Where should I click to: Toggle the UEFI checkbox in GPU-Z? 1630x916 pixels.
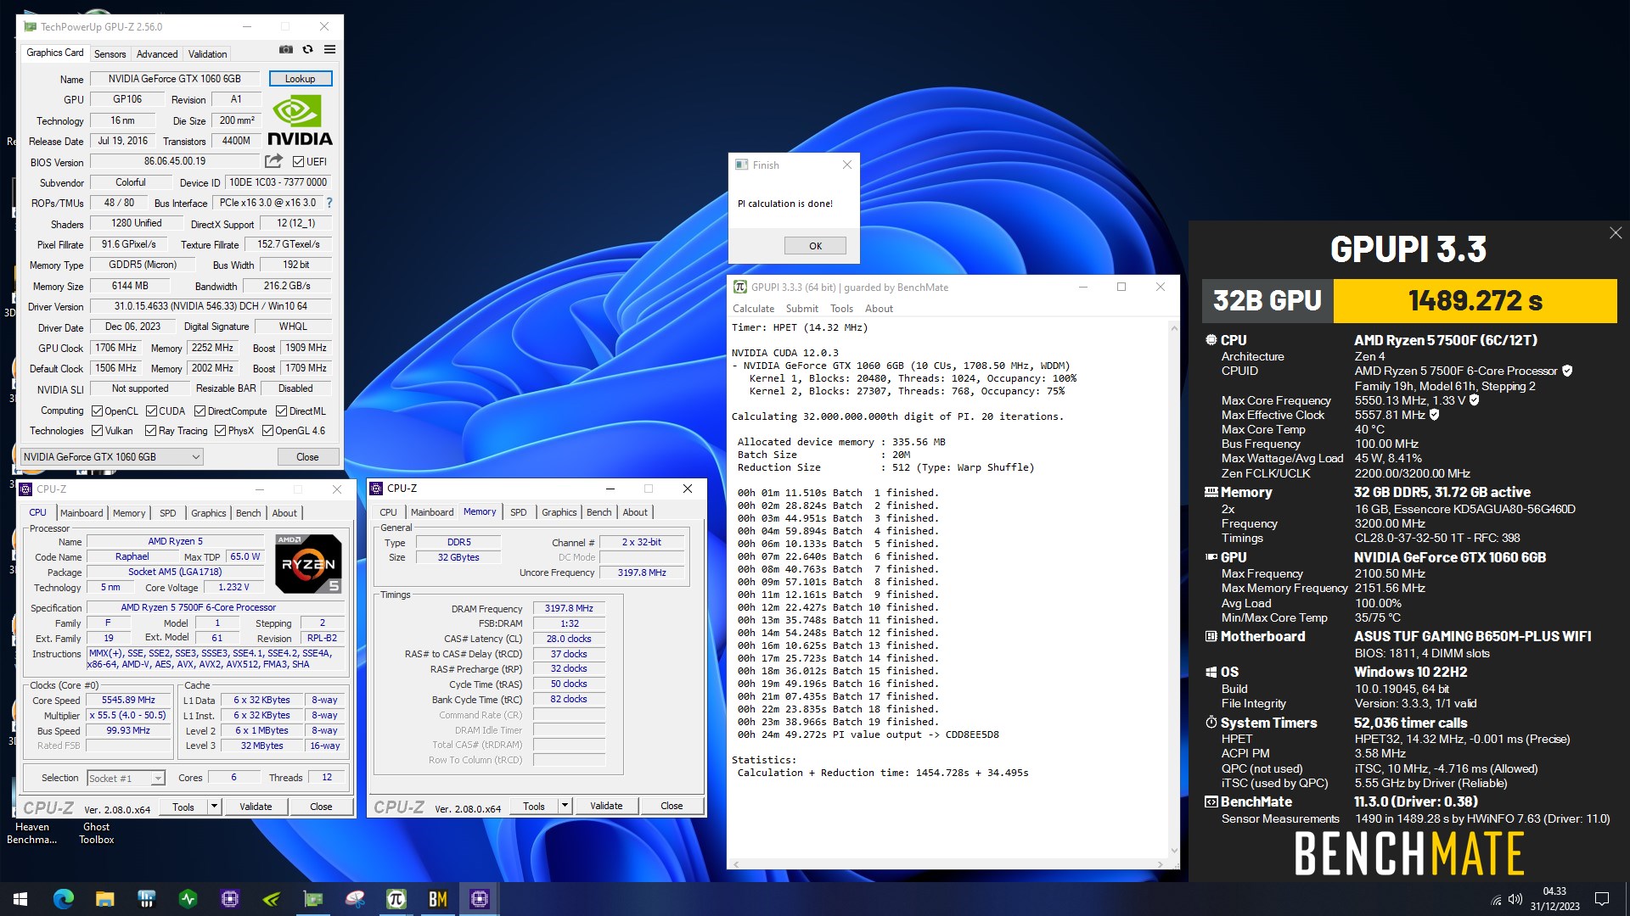[298, 162]
